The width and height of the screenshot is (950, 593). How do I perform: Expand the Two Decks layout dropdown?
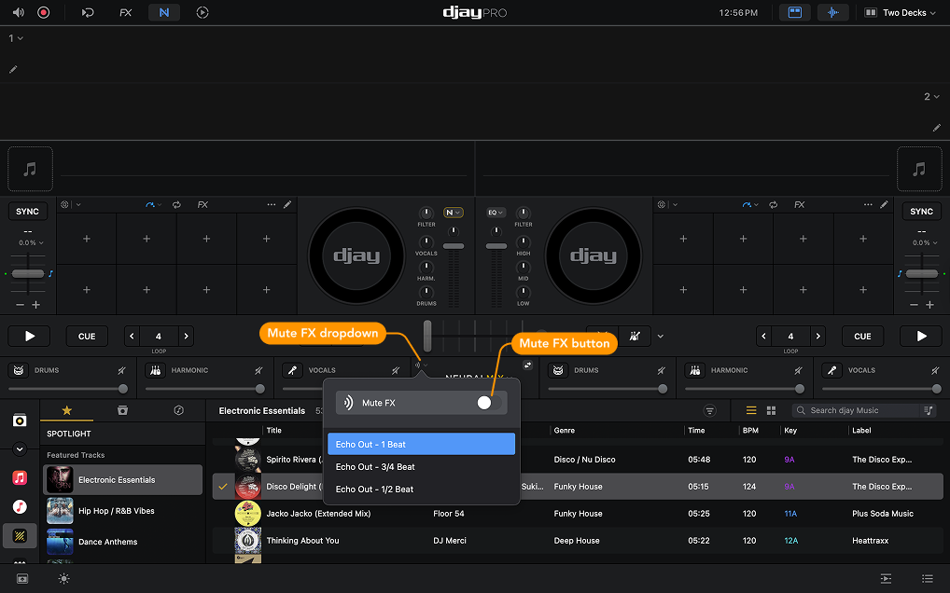pos(899,12)
